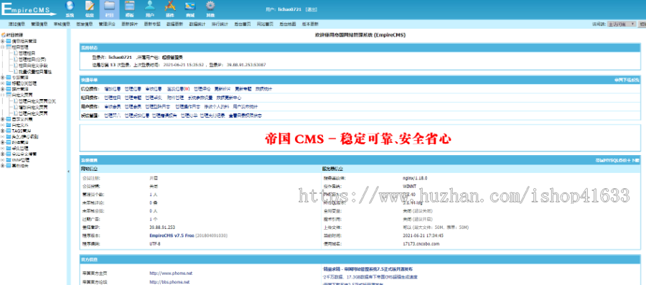Screen dimensions: 646x285
Task: Open the 访问端 dropdown showing 主访问端
Action: [x=622, y=24]
